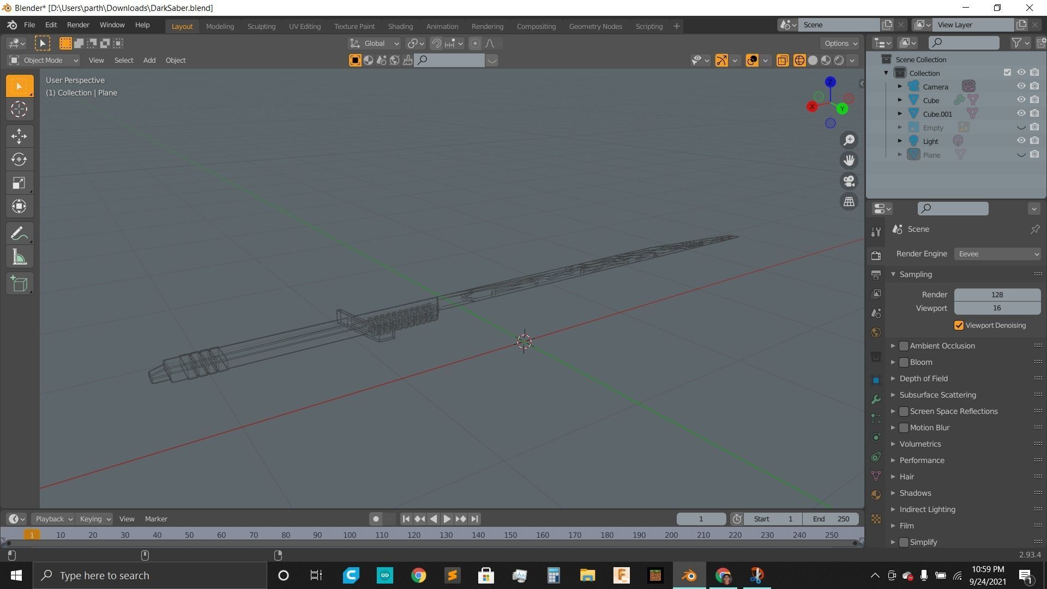Hide the Cube in viewport
The image size is (1047, 589).
[x=1021, y=100]
